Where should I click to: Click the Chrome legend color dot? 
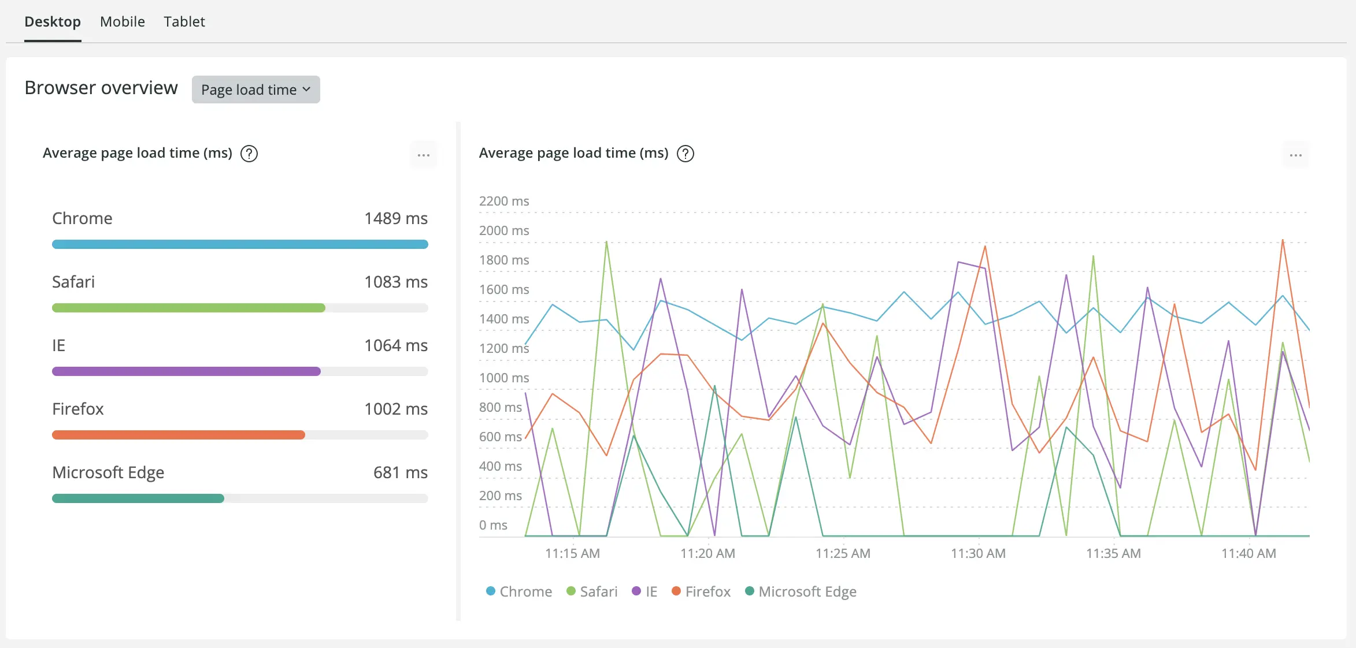coord(490,591)
